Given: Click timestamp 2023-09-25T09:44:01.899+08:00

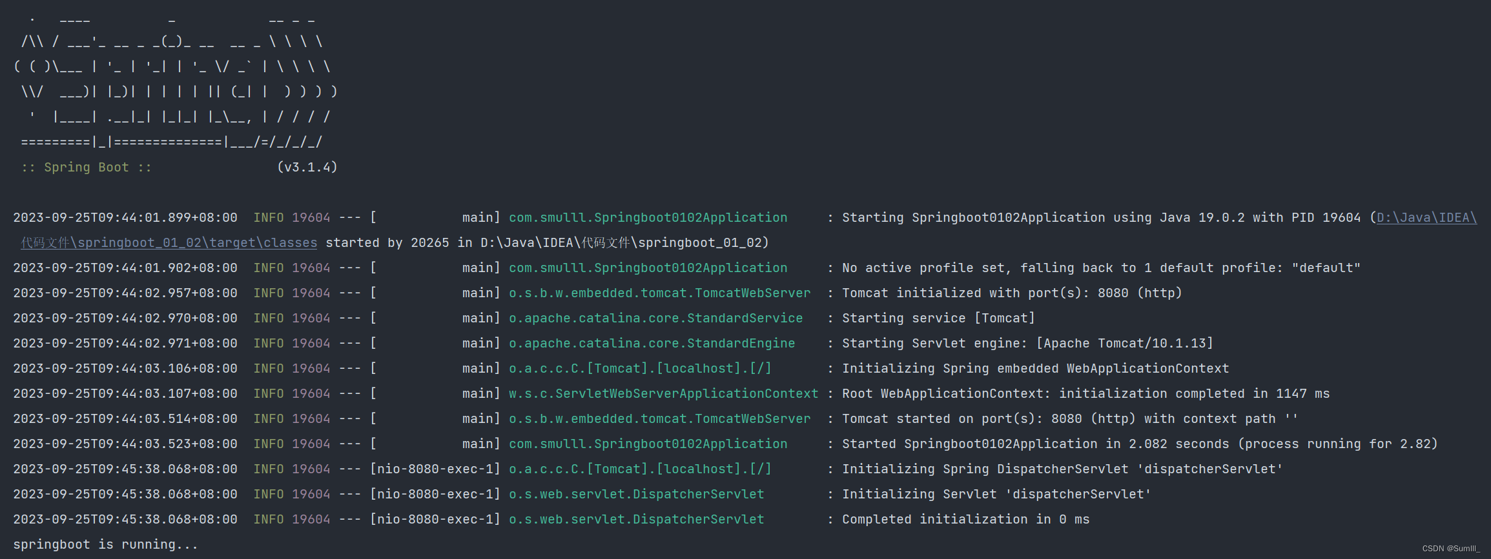Looking at the screenshot, I should click(125, 218).
